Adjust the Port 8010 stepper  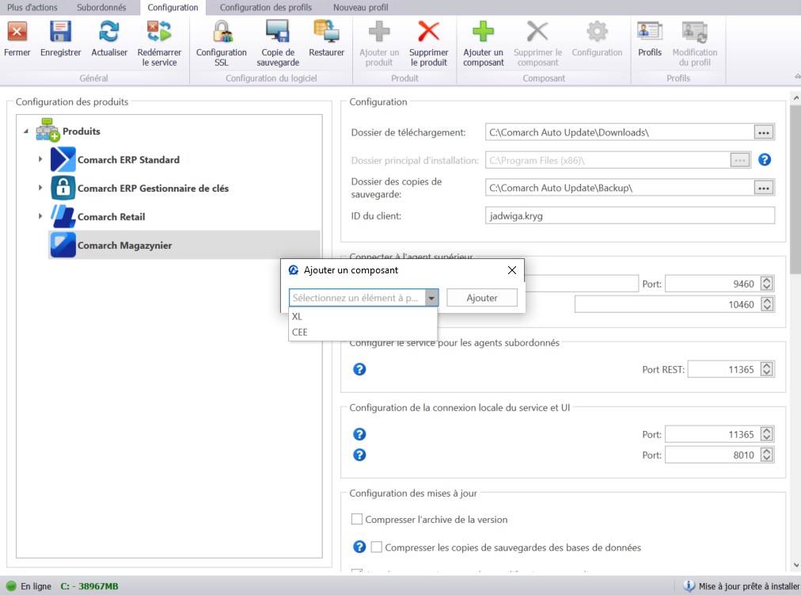766,455
